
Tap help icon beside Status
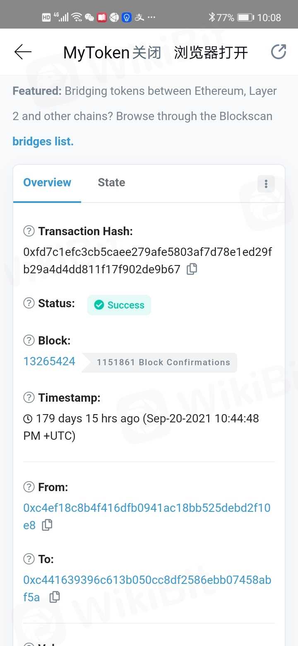point(29,303)
